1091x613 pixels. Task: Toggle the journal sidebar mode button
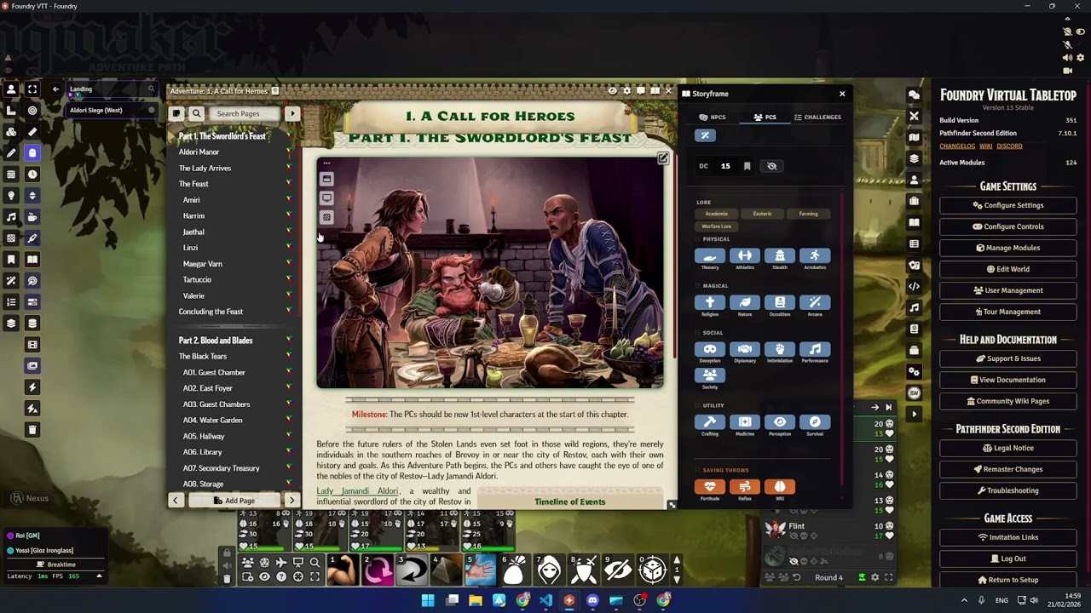pos(176,113)
